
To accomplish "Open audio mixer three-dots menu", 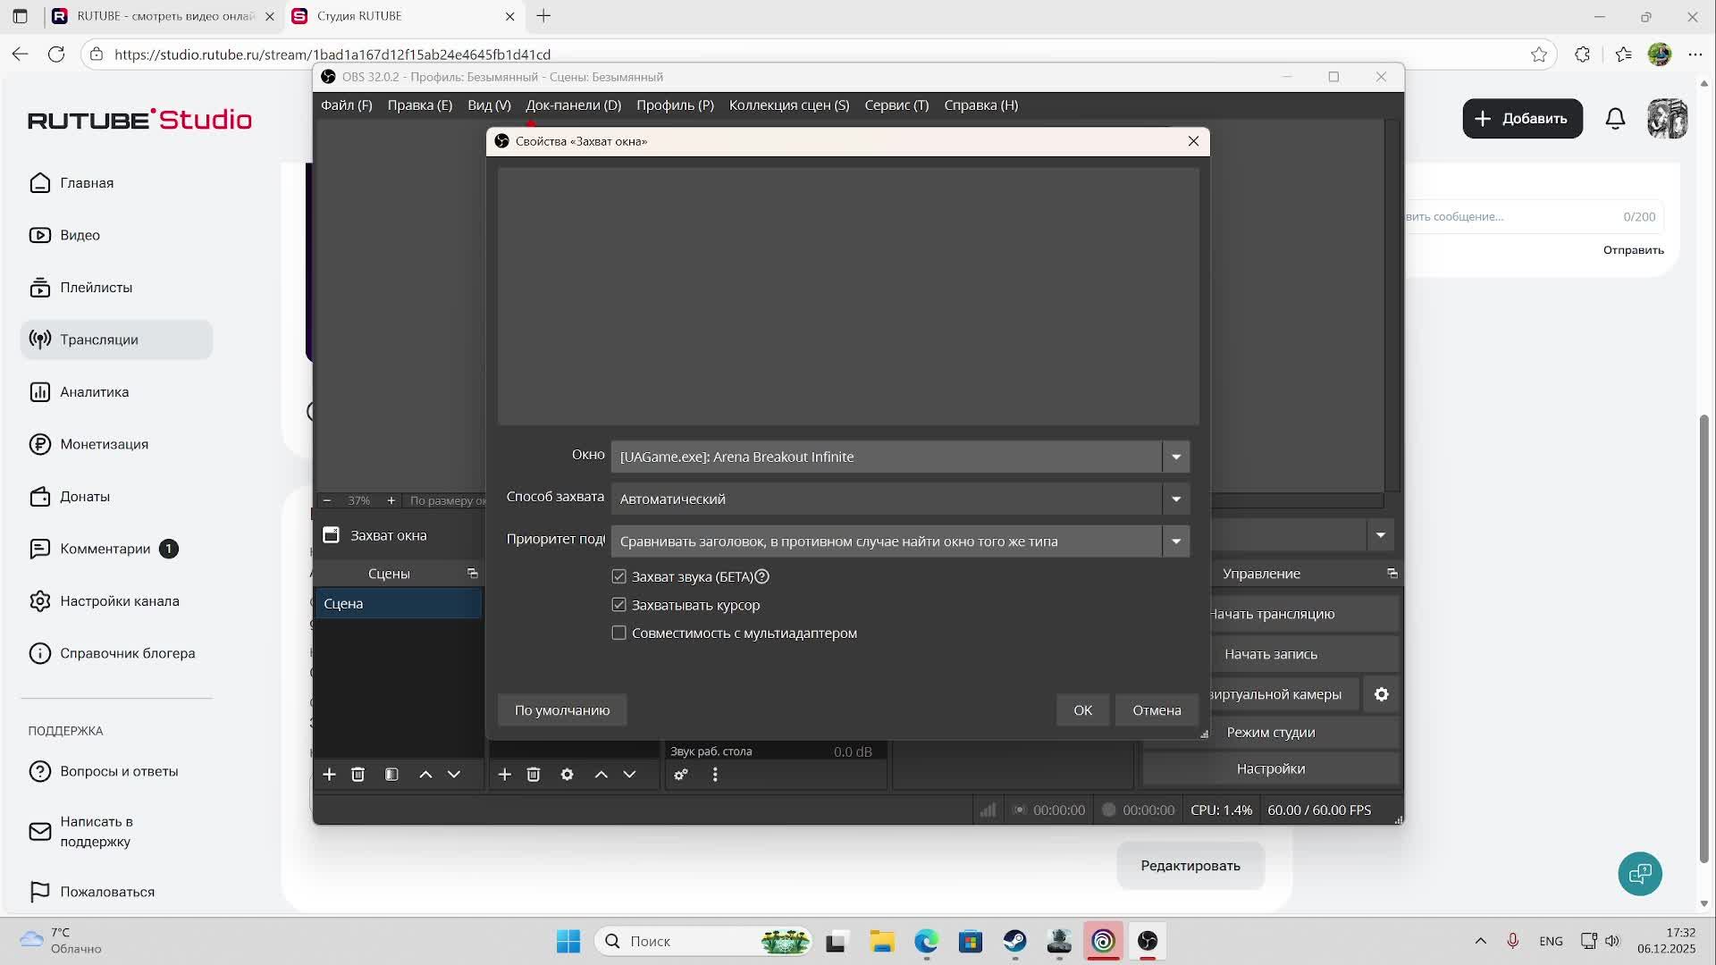I will (715, 775).
